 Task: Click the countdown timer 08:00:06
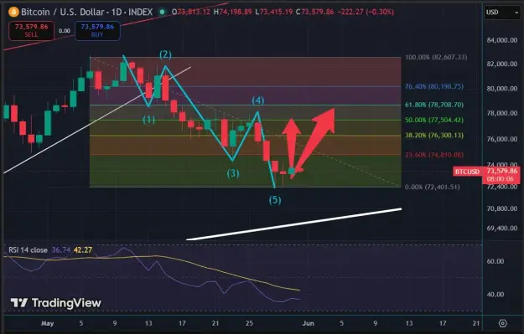click(x=501, y=179)
